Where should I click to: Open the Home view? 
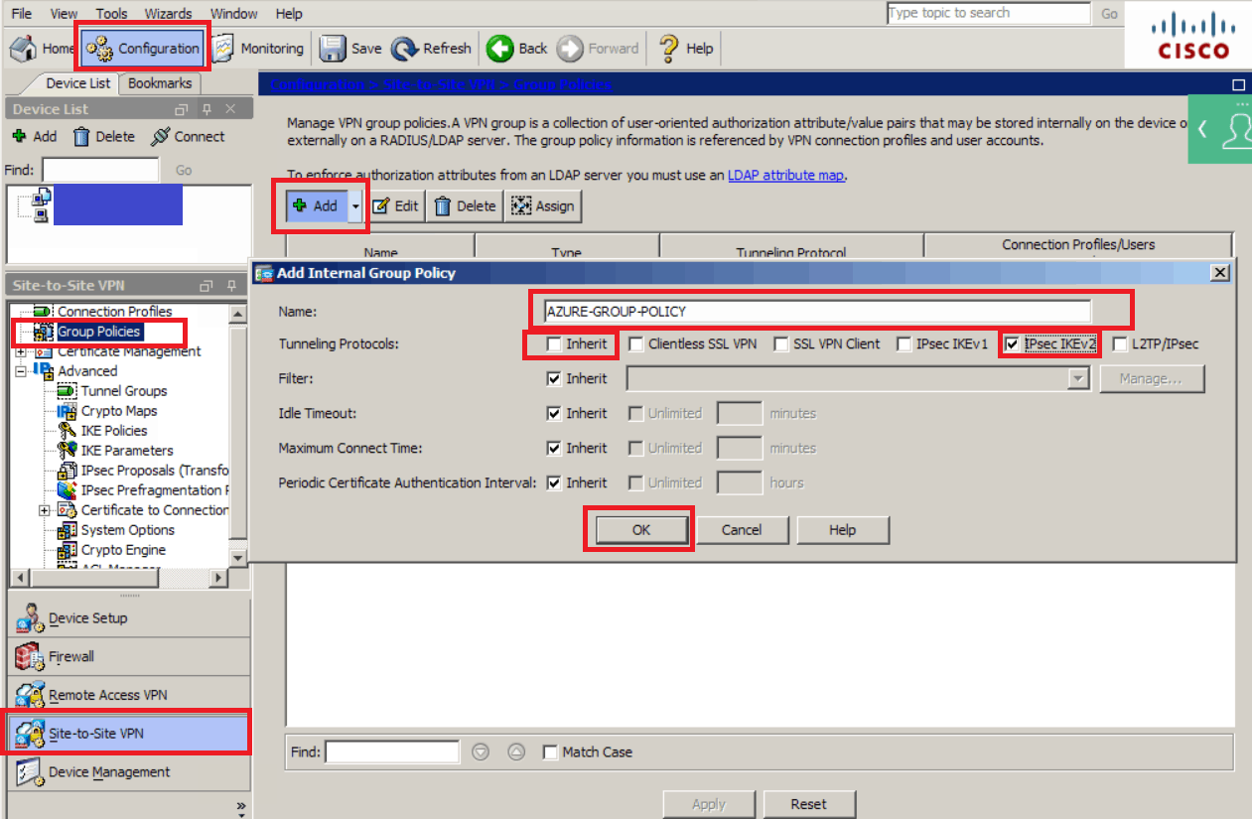pyautogui.click(x=43, y=49)
